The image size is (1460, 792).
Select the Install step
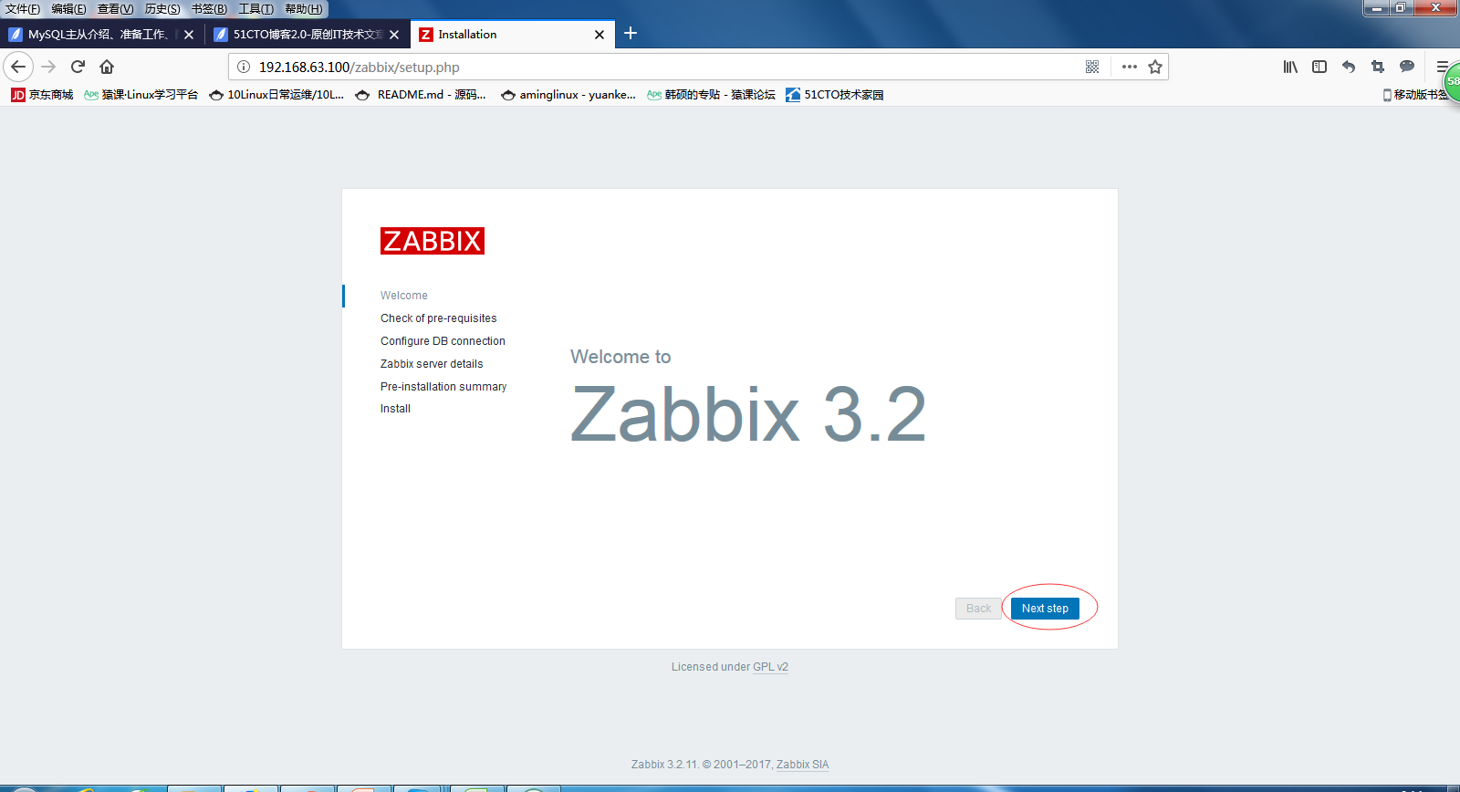click(x=395, y=409)
